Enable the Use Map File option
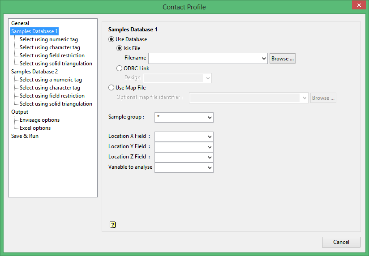The height and width of the screenshot is (256, 369). [x=112, y=88]
